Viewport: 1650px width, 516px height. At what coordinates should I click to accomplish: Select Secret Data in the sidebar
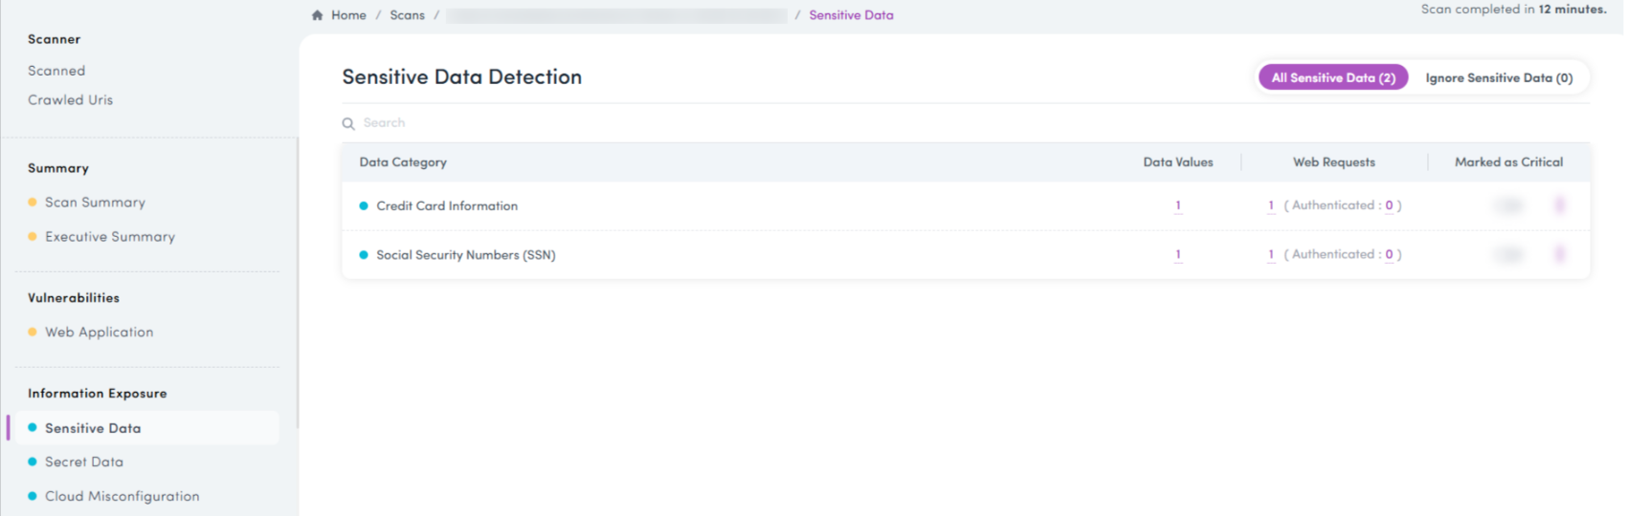pyautogui.click(x=84, y=462)
